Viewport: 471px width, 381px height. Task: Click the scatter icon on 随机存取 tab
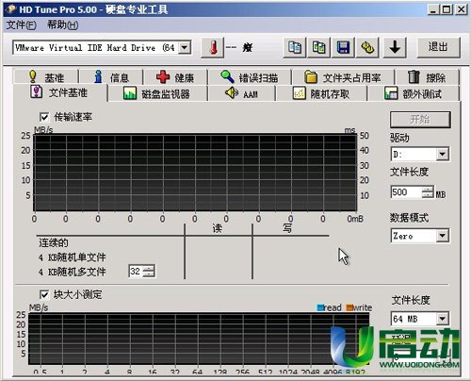point(299,93)
